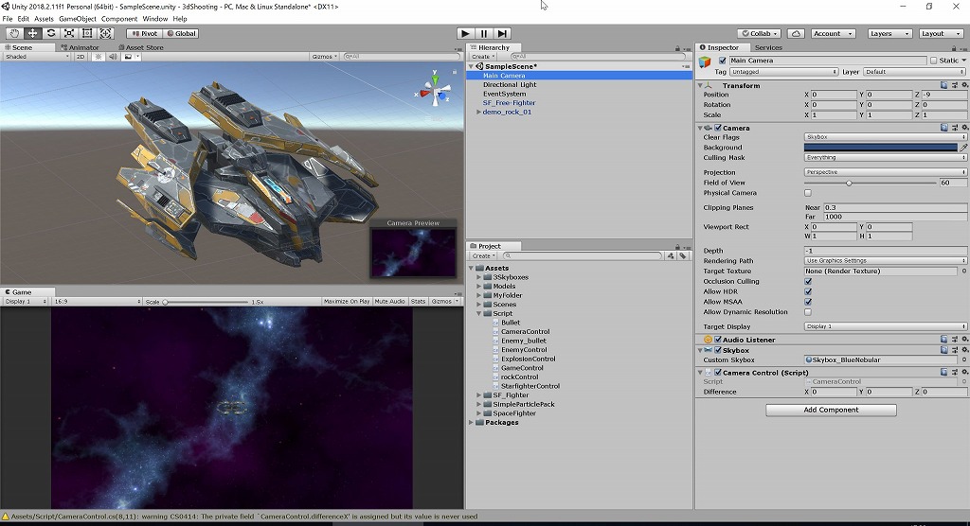Select the Scale tool
This screenshot has height=526, width=970.
(69, 33)
